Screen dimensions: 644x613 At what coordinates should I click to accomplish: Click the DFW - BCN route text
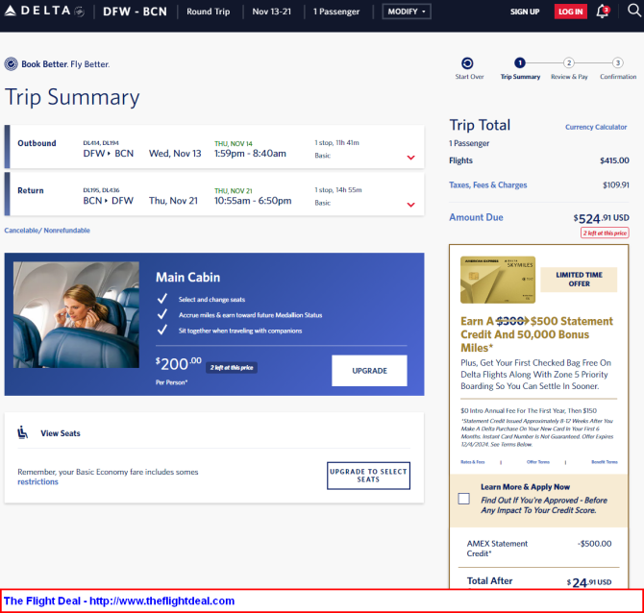point(135,12)
